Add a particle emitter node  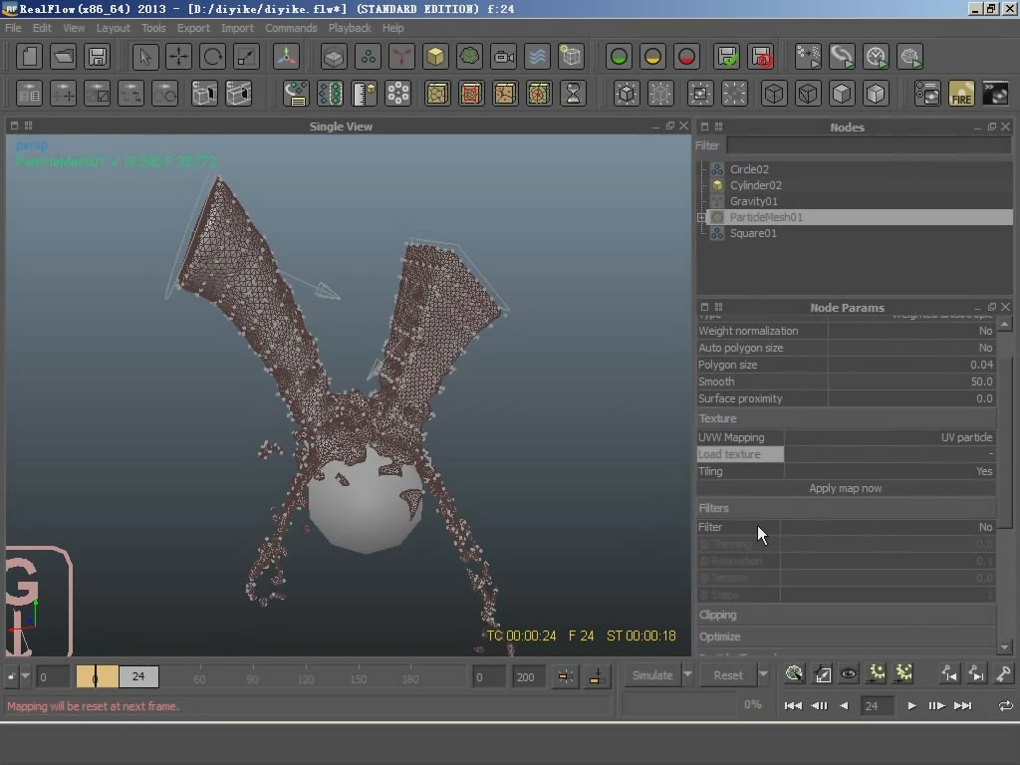coord(368,57)
